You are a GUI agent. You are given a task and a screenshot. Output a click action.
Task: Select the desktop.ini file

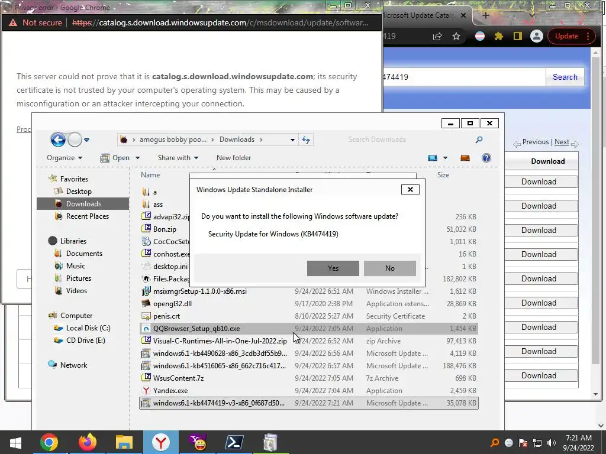pyautogui.click(x=170, y=267)
